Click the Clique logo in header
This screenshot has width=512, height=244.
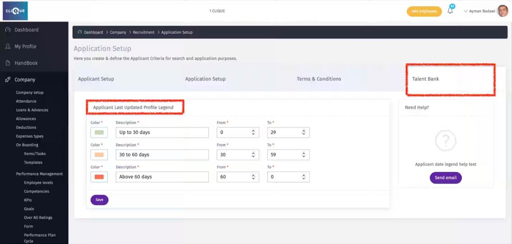click(15, 11)
